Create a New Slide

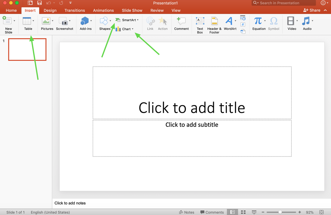[8, 23]
